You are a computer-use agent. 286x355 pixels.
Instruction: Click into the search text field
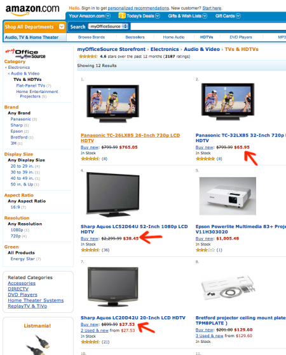[208, 27]
